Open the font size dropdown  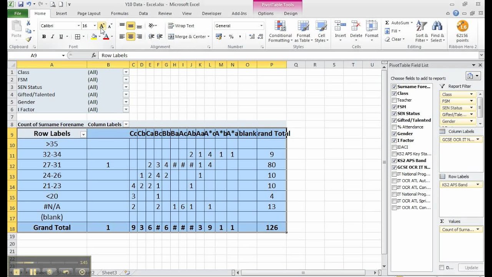(x=95, y=26)
